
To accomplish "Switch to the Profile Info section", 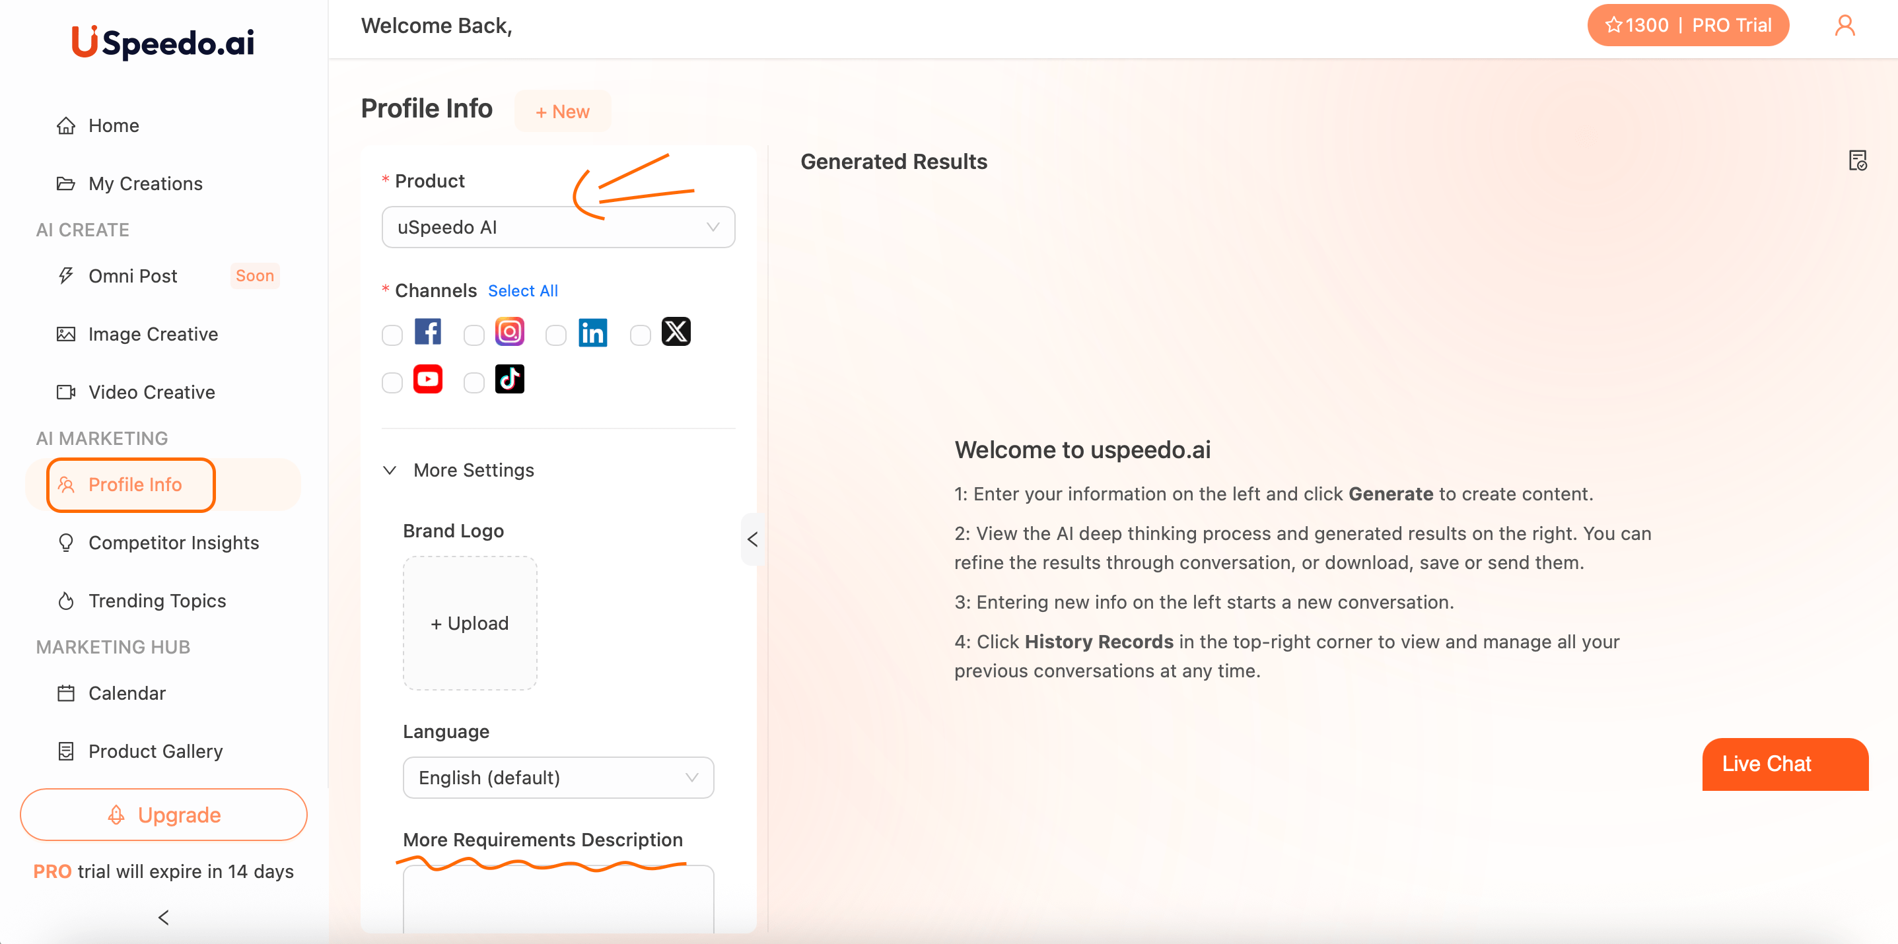I will tap(135, 485).
